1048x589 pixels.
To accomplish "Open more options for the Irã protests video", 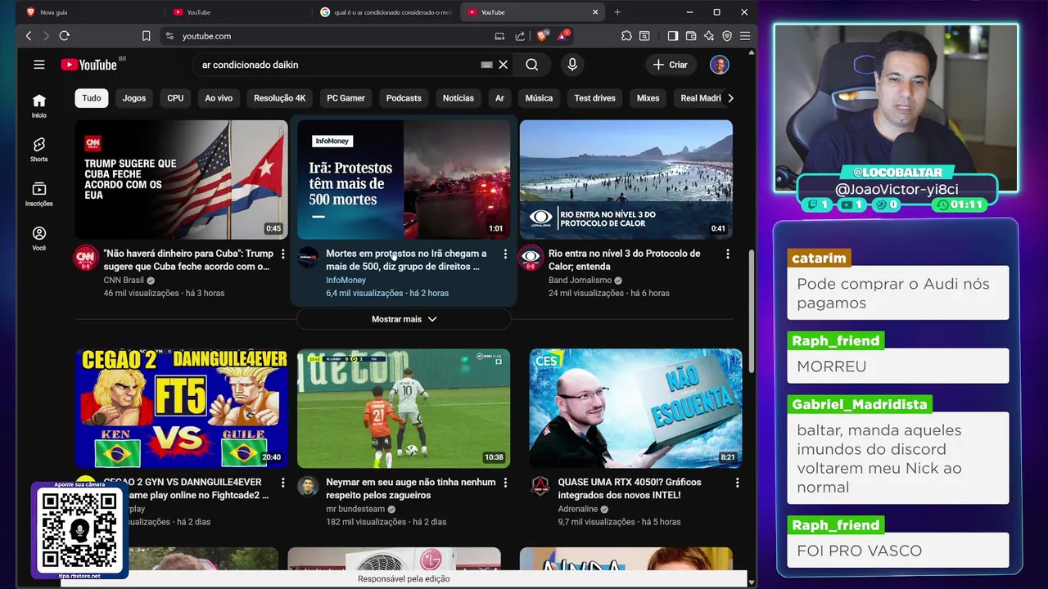I will 505,254.
